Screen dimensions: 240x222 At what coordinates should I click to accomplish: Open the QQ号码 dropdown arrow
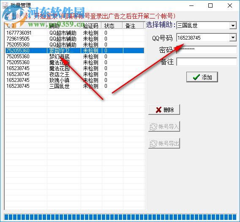[233, 38]
